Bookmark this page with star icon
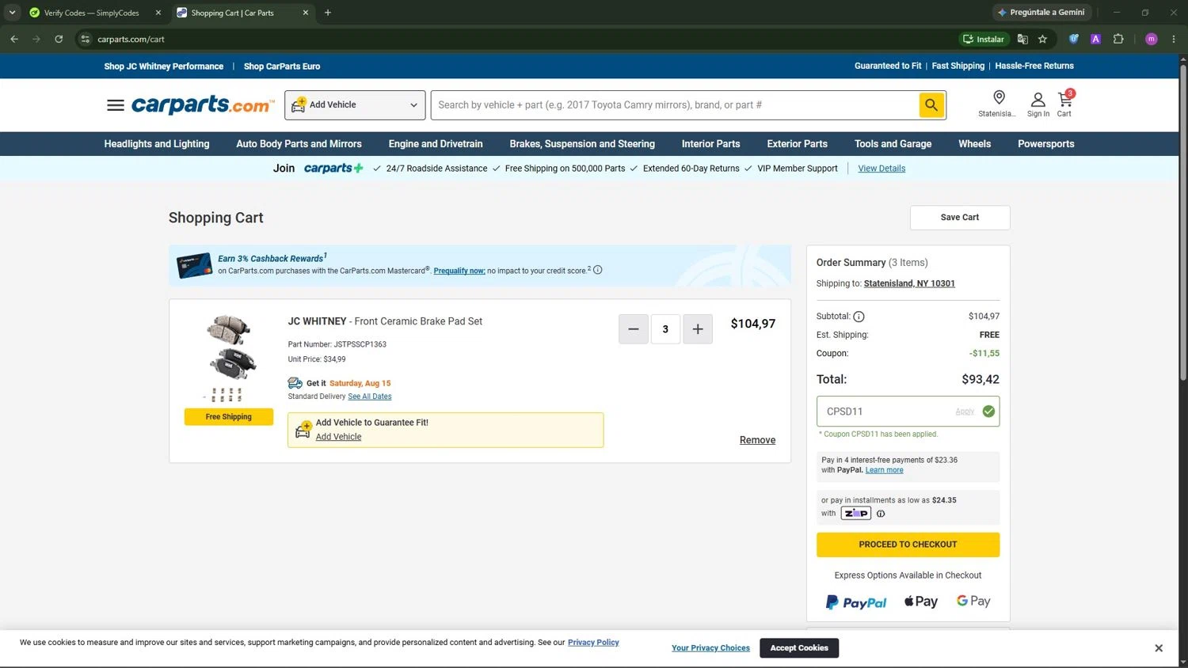 pos(1042,39)
